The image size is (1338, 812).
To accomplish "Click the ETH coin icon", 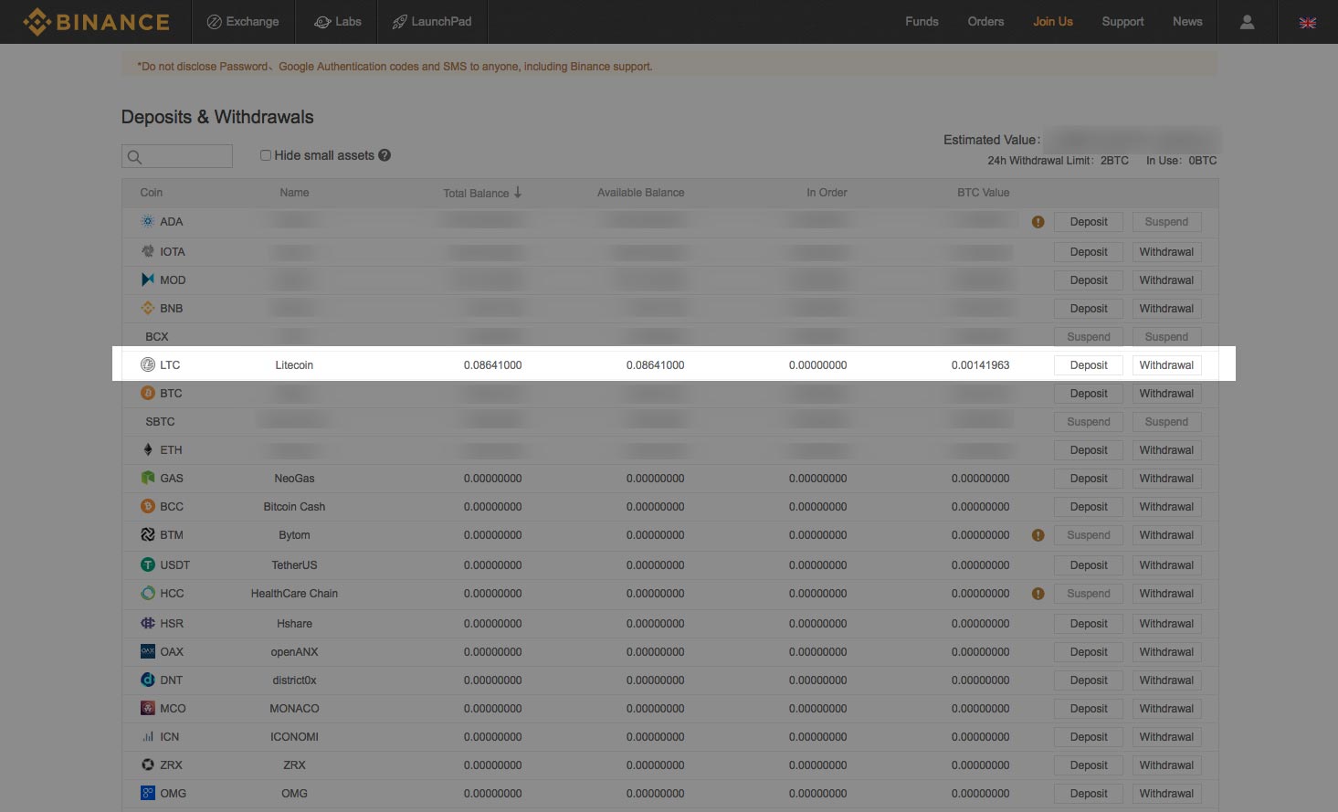I will [x=148, y=449].
